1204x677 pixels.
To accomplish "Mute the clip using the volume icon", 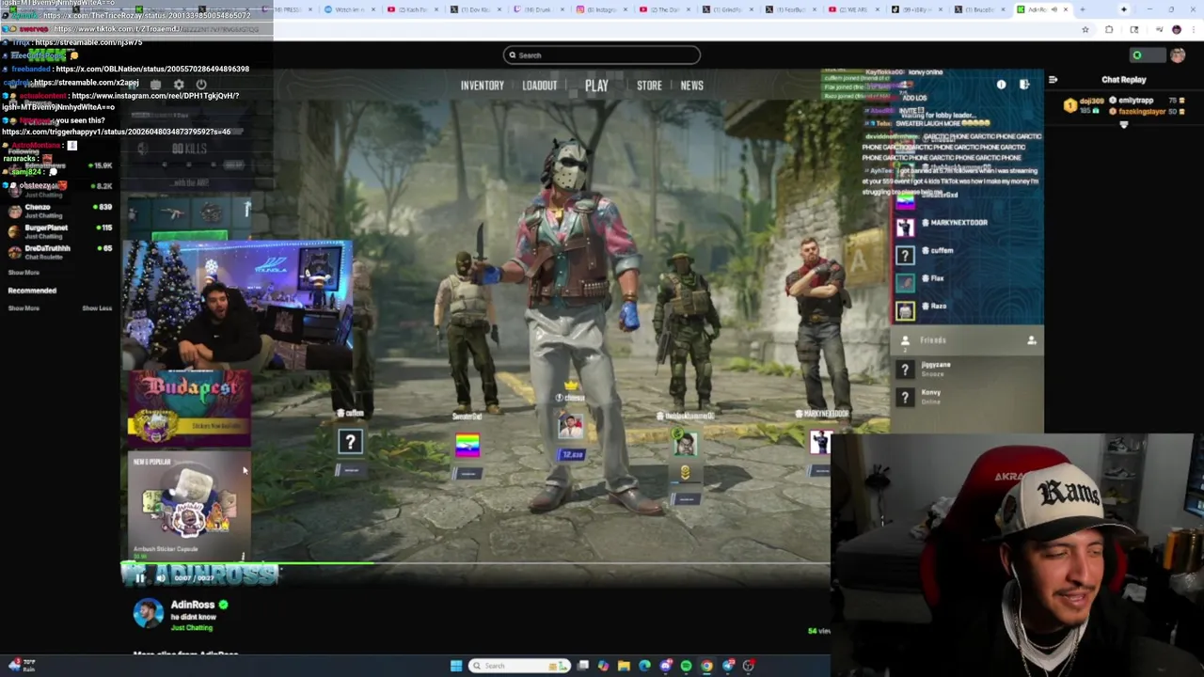I will click(161, 578).
